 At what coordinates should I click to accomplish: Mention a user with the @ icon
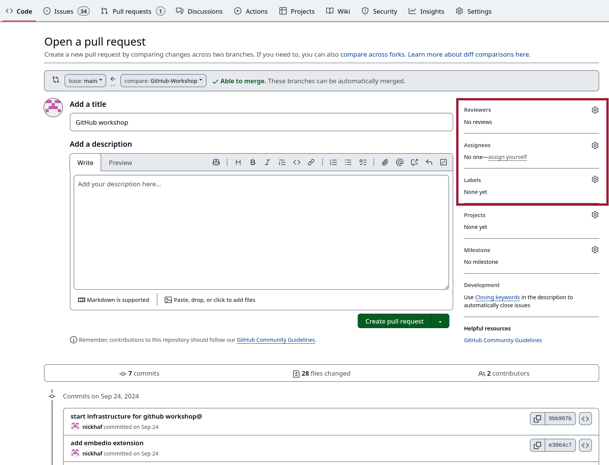point(400,162)
